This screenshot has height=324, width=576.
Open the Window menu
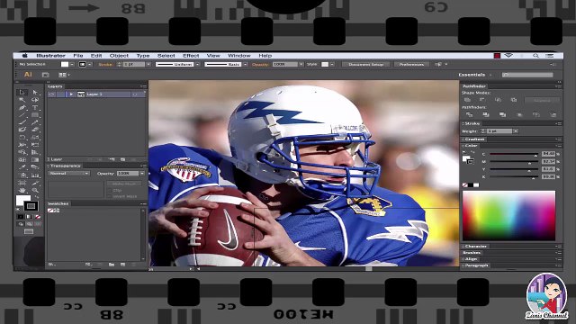pyautogui.click(x=239, y=56)
